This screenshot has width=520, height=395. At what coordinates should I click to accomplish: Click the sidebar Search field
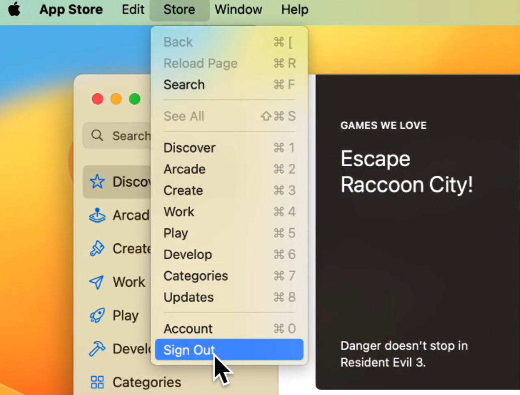(117, 136)
